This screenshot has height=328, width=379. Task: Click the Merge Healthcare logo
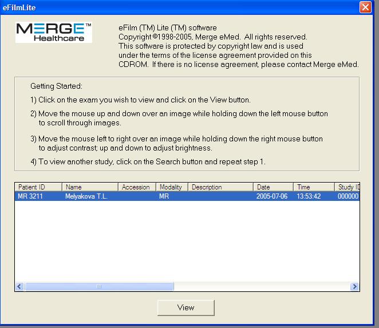(x=54, y=33)
